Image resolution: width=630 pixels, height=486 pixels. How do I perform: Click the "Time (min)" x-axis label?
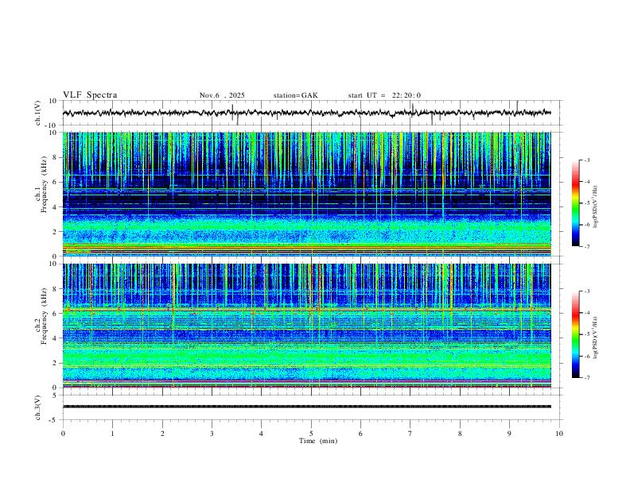coord(318,441)
